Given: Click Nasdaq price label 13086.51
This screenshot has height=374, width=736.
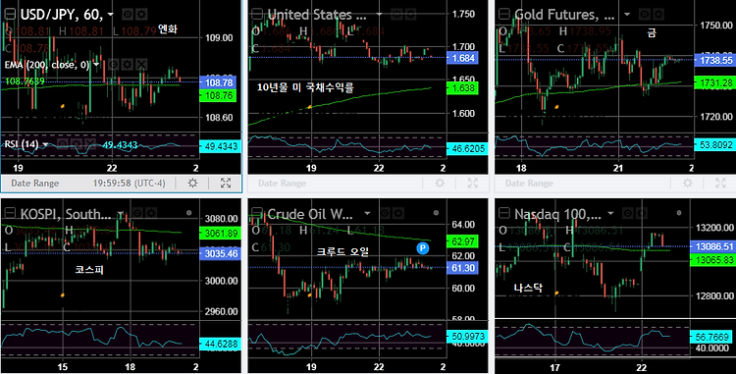Looking at the screenshot, I should [x=713, y=246].
